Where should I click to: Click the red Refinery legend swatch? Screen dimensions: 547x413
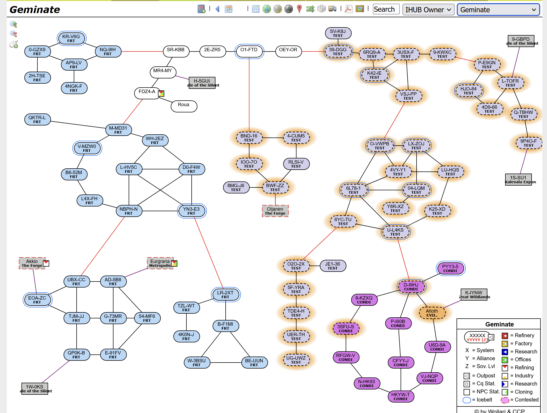tap(505, 336)
